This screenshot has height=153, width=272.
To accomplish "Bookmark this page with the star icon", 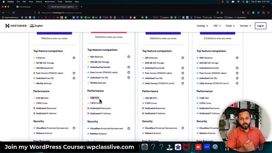I will 222,13.
